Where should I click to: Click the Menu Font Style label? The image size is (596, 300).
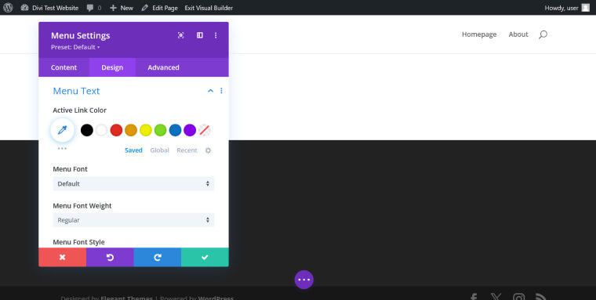[78, 242]
